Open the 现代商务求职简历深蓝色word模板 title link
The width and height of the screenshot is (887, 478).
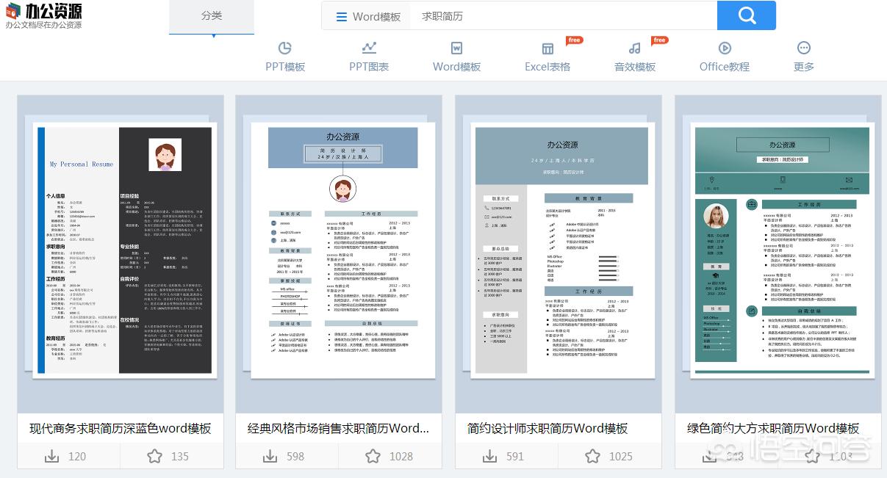[x=121, y=428]
